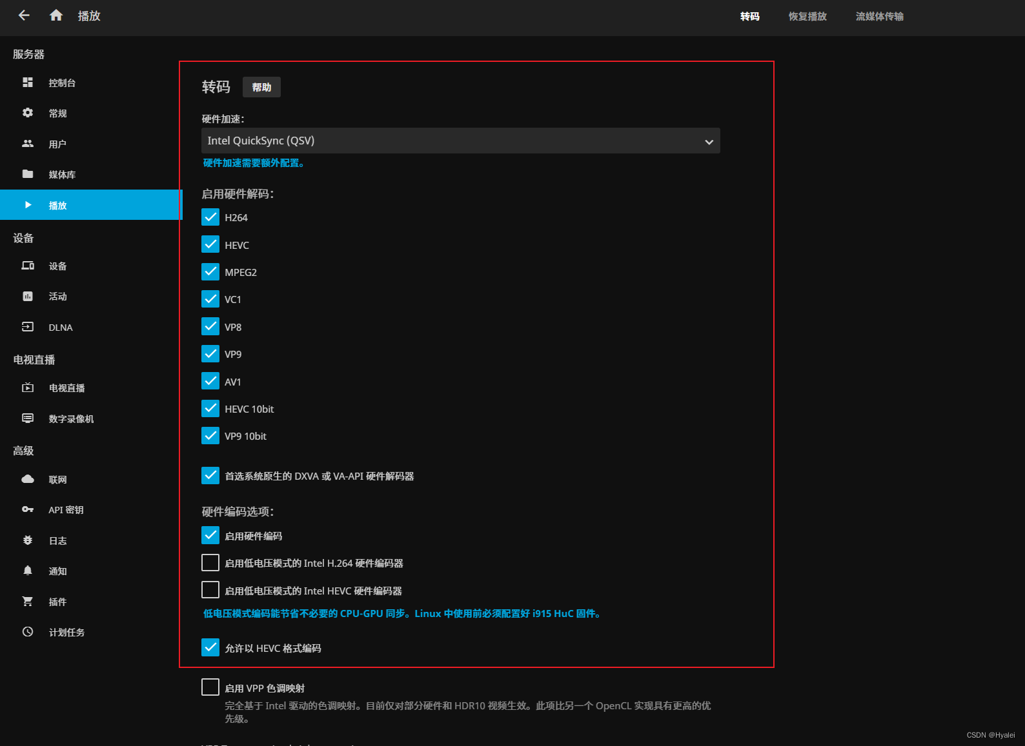The height and width of the screenshot is (746, 1025).
Task: Click the 数字录像机 DVR icon
Action: coord(28,418)
